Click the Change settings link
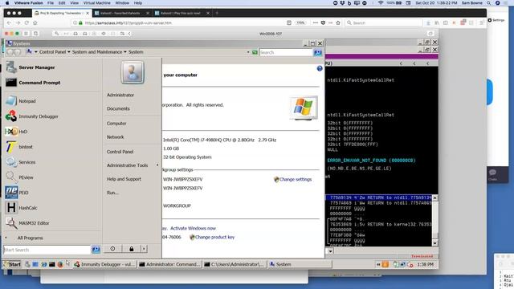The width and height of the screenshot is (514, 289). coord(296,180)
